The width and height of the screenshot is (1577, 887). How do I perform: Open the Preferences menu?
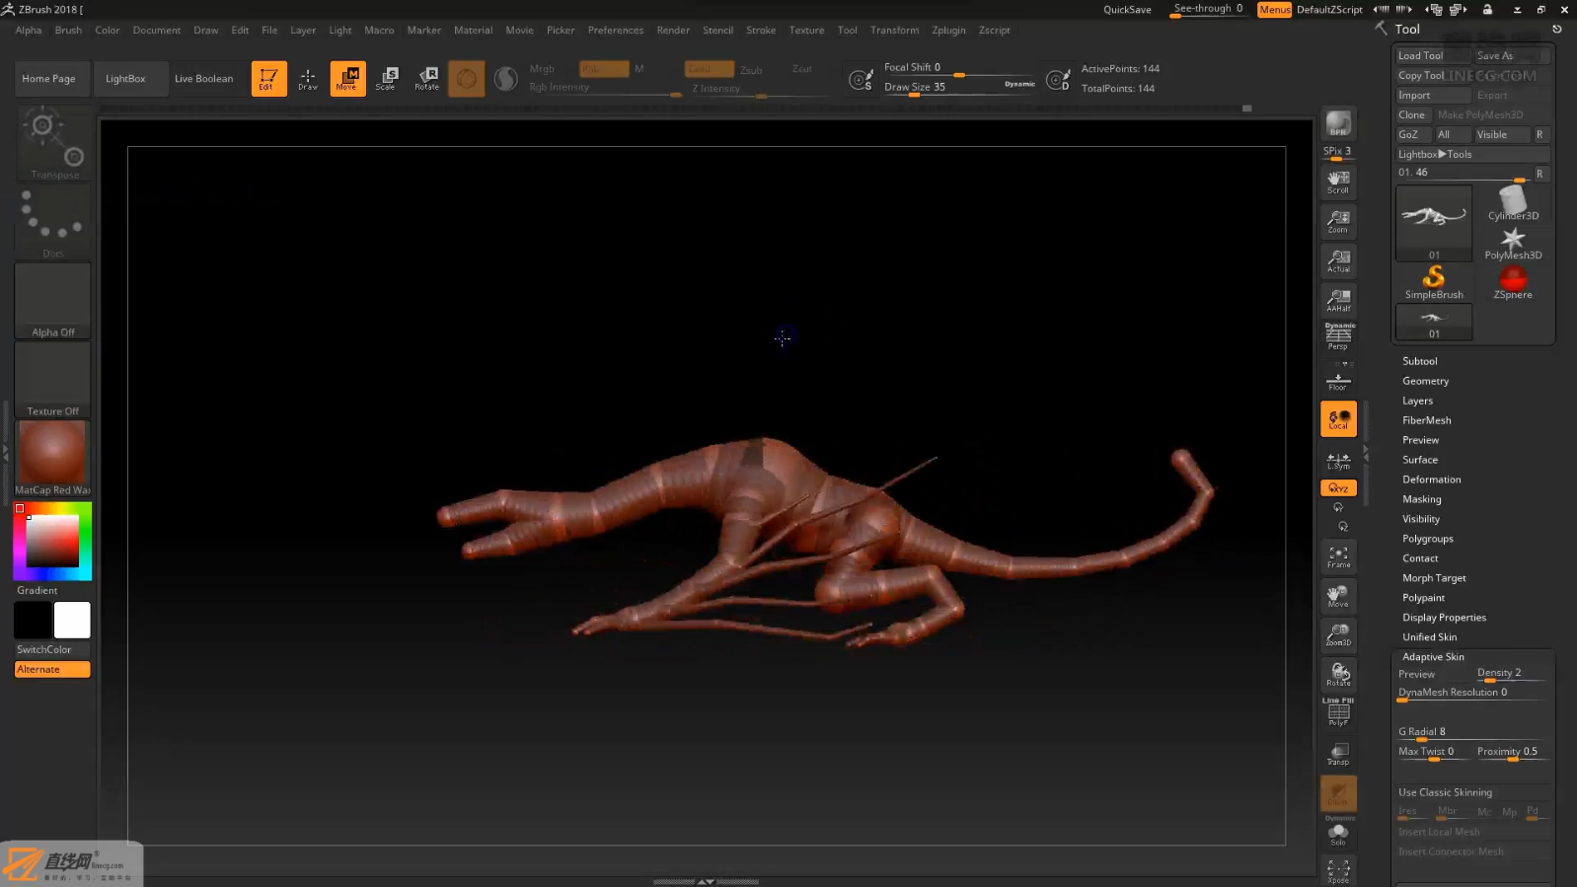616,30
